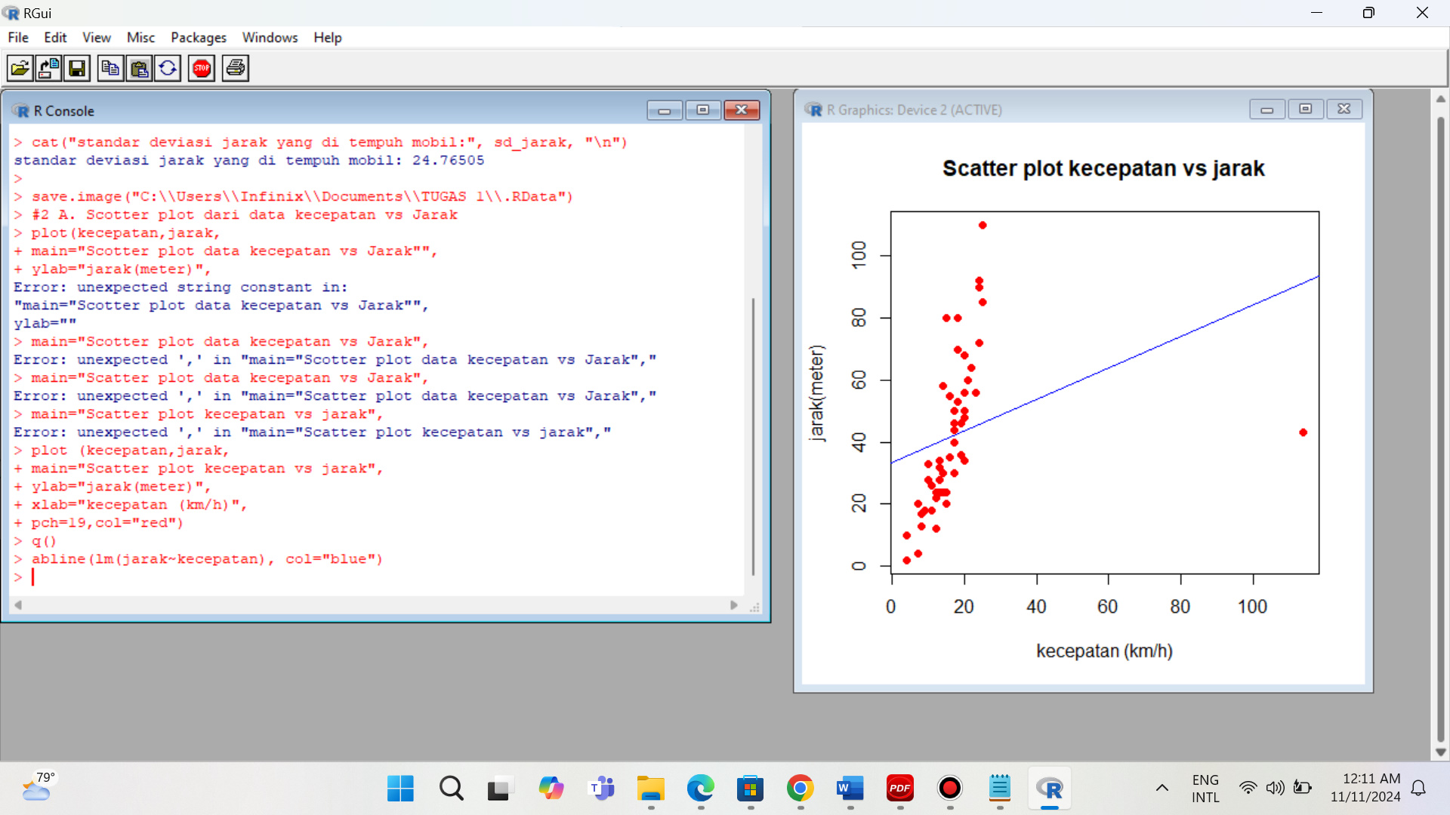Open Wi-Fi network settings in tray
This screenshot has width=1450, height=815.
pos(1248,789)
